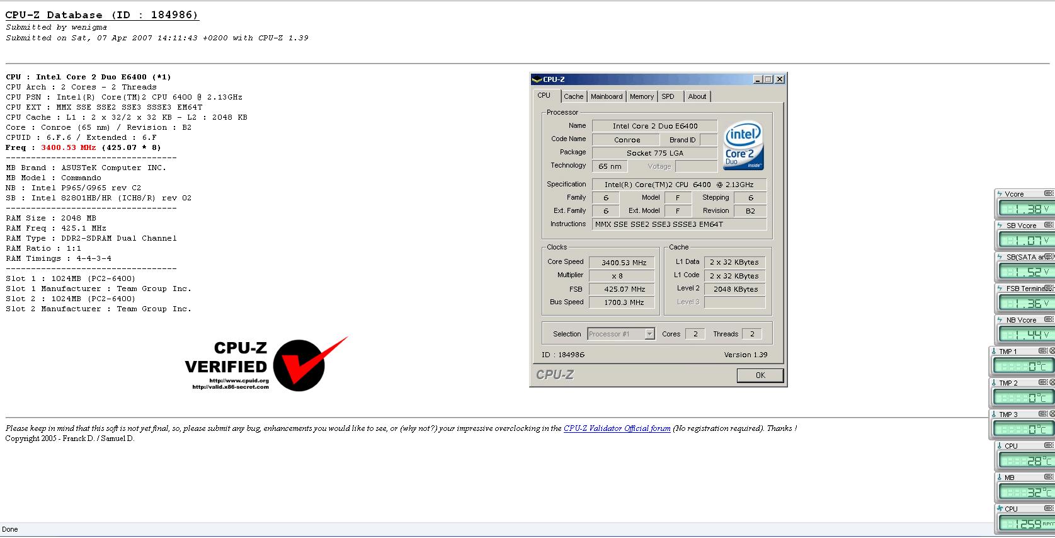Image resolution: width=1055 pixels, height=538 pixels.
Task: Open the Memory tab
Action: (x=642, y=96)
